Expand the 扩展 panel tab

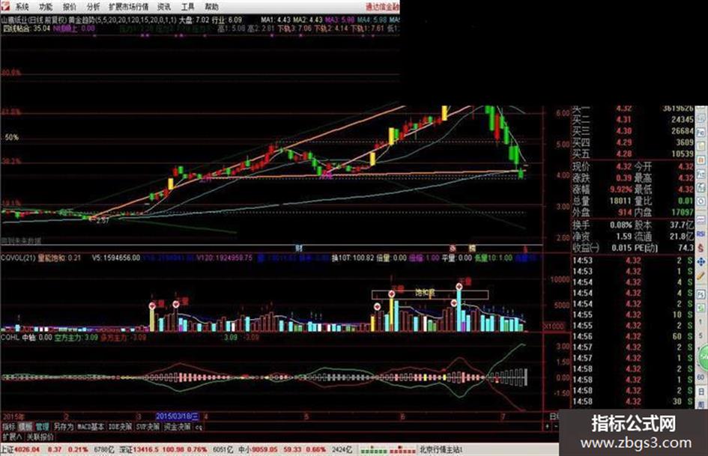tap(13, 437)
